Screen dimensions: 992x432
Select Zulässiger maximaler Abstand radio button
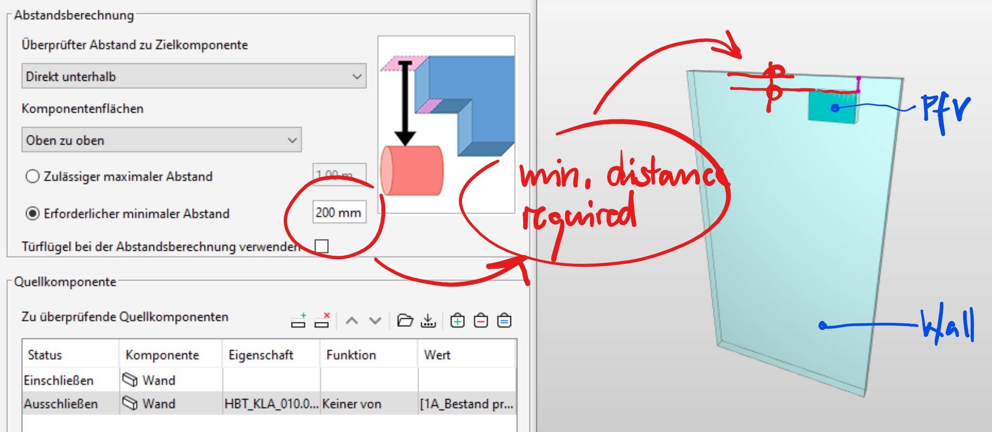pyautogui.click(x=32, y=177)
